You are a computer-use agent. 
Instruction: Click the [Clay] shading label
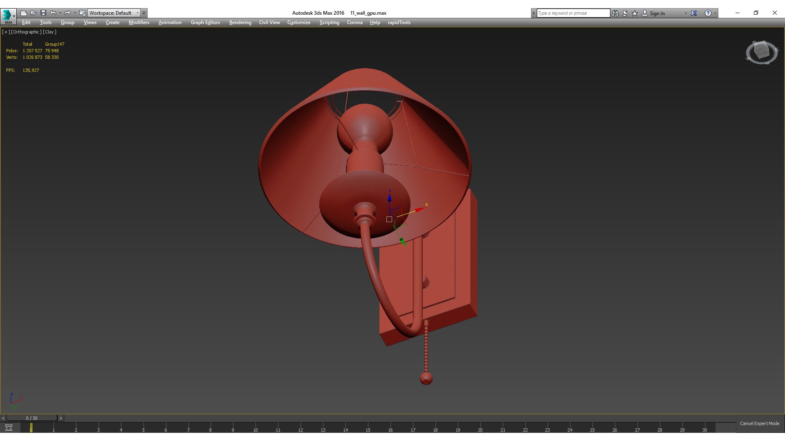pos(49,32)
